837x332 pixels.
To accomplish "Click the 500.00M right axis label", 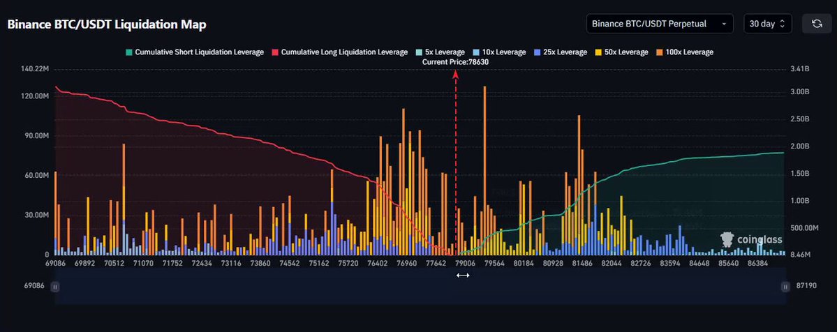I will pyautogui.click(x=804, y=228).
